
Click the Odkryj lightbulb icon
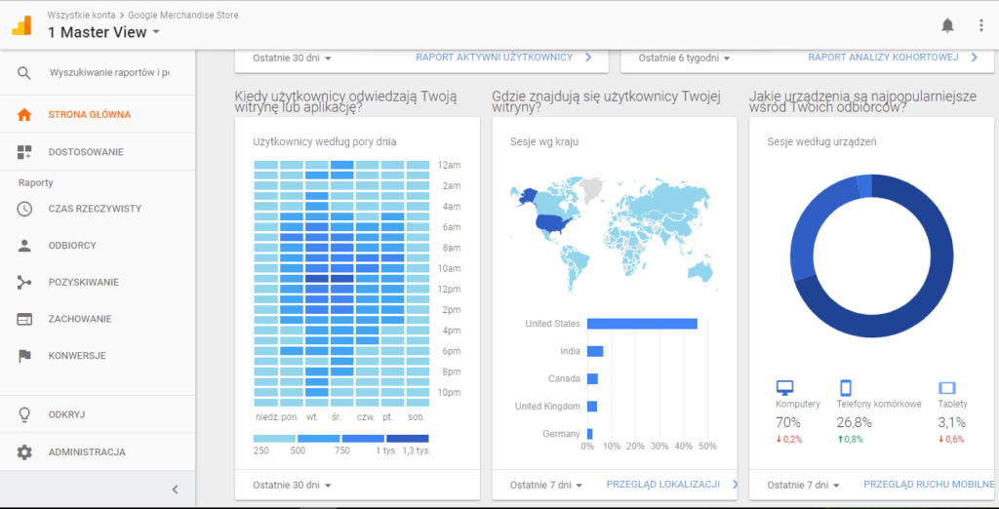point(24,414)
